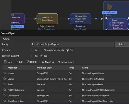
Task: Click the ProjectExportList variable caption
Action: tap(47, 26)
